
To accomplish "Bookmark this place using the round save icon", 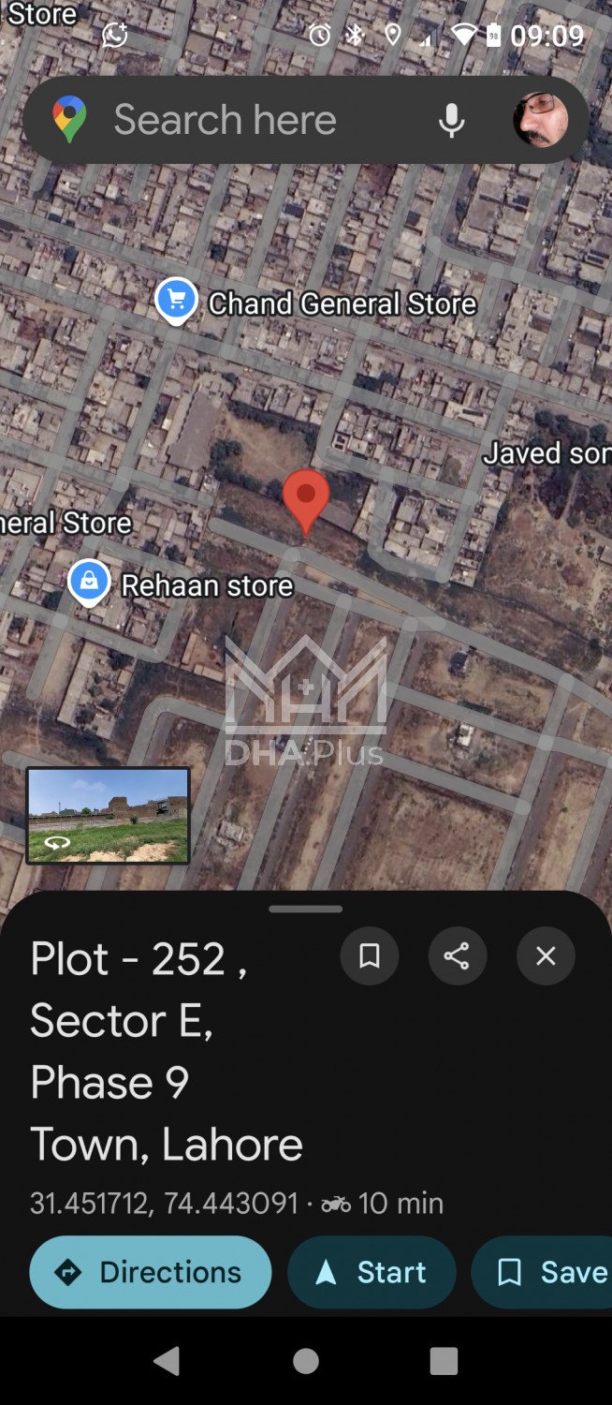I will coord(370,955).
